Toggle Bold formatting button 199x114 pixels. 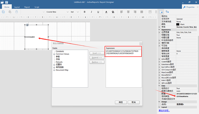coord(85,12)
